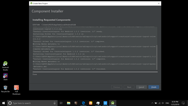Image resolution: width=188 pixels, height=106 pixels.
Task: Click the Cancel button
Action: [x=141, y=87]
